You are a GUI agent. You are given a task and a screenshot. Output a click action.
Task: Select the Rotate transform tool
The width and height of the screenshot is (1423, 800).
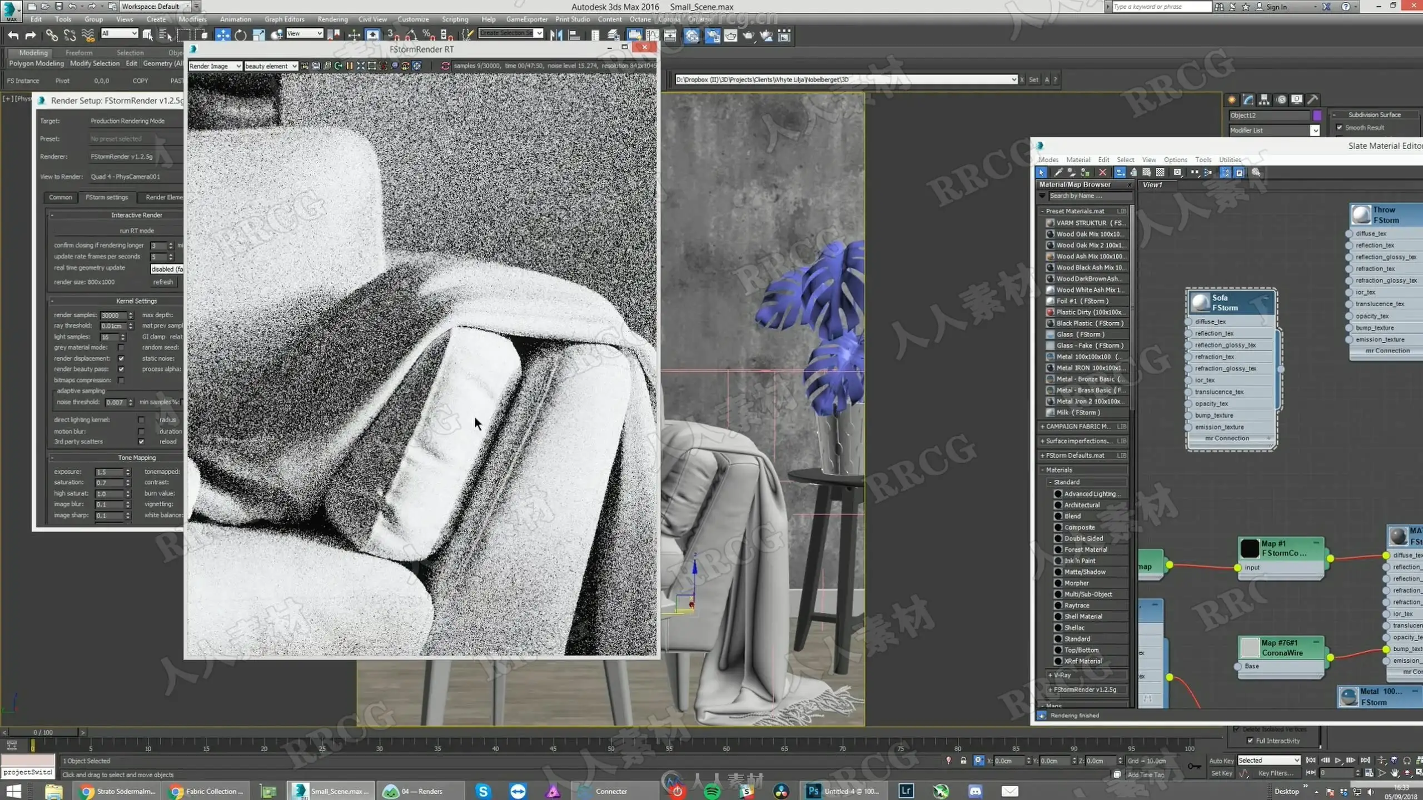click(240, 35)
